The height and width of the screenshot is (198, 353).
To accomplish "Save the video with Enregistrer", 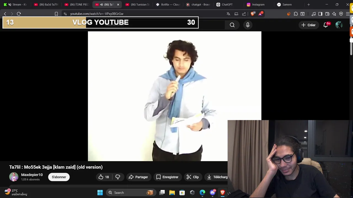I will pyautogui.click(x=167, y=177).
